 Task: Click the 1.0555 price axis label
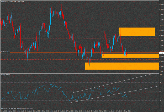(x=162, y=4)
